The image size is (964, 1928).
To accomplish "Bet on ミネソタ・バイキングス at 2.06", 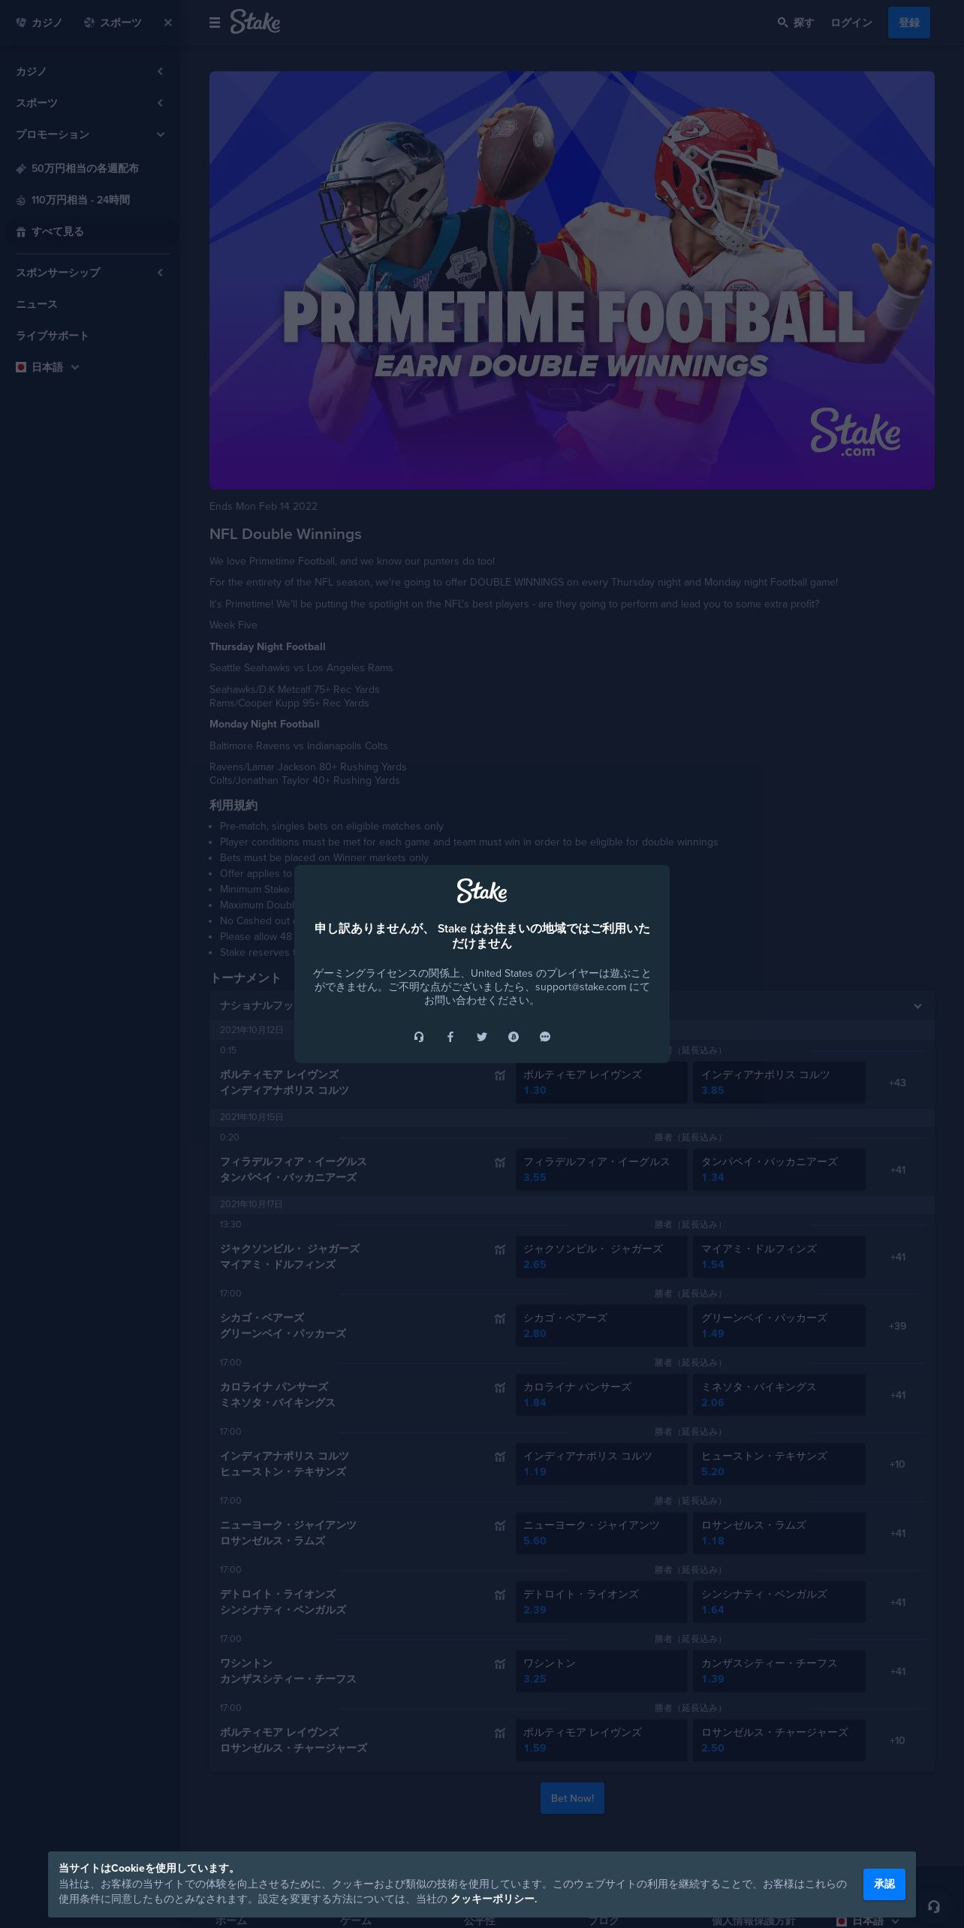I will 779,1395.
